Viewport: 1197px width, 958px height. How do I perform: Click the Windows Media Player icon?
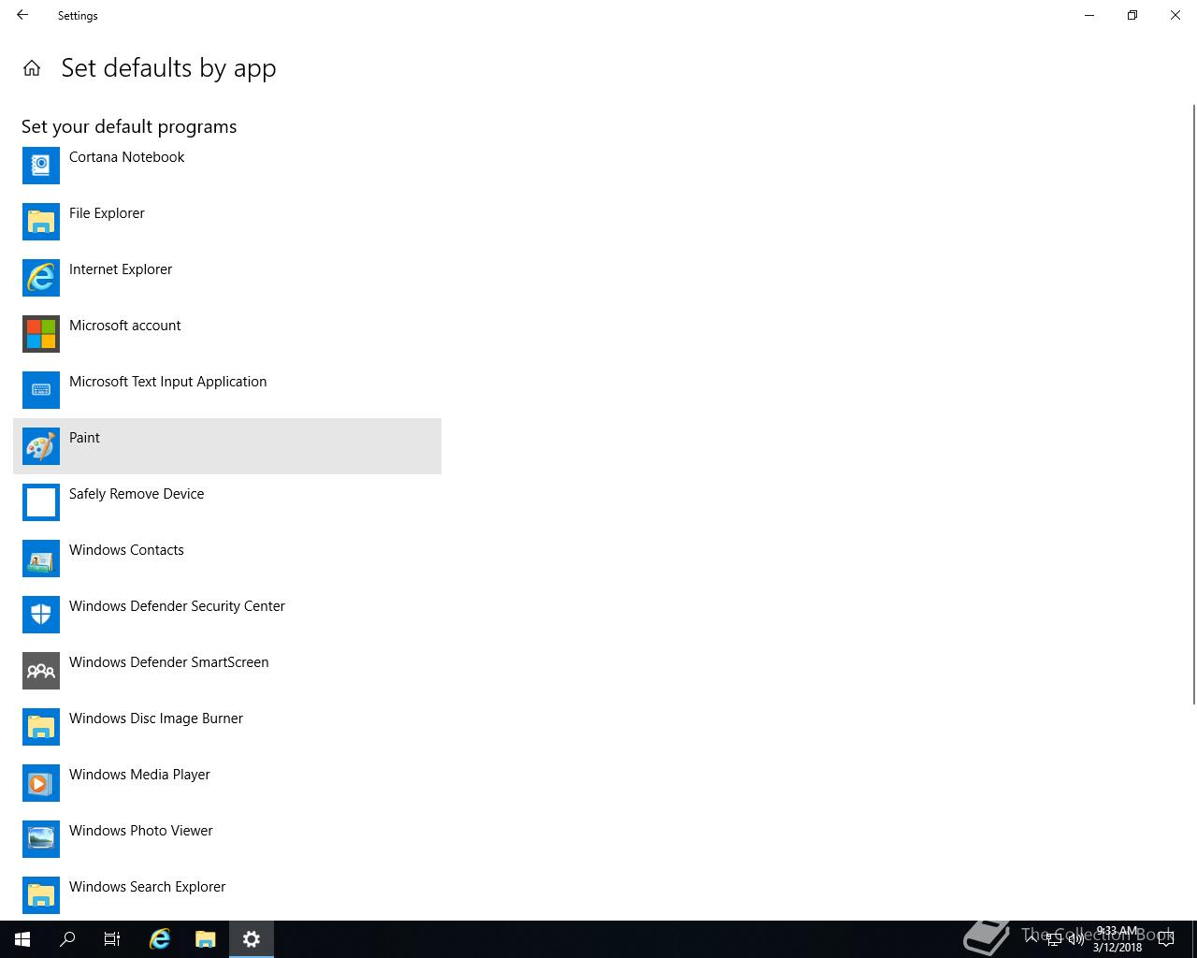point(41,783)
